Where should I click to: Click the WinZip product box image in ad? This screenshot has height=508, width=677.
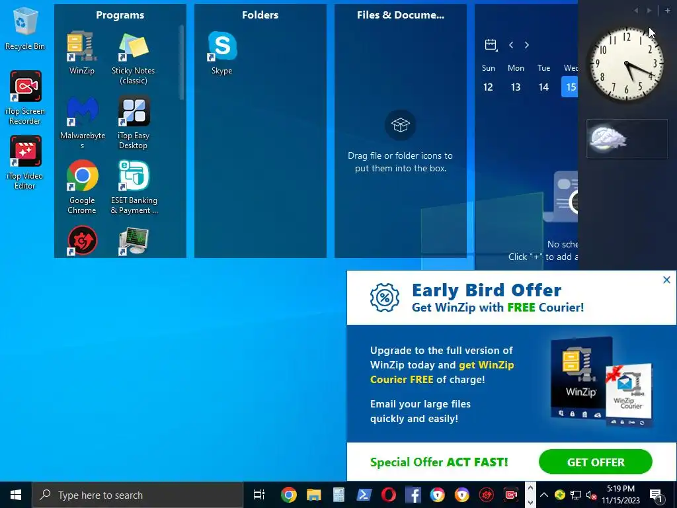pyautogui.click(x=581, y=379)
